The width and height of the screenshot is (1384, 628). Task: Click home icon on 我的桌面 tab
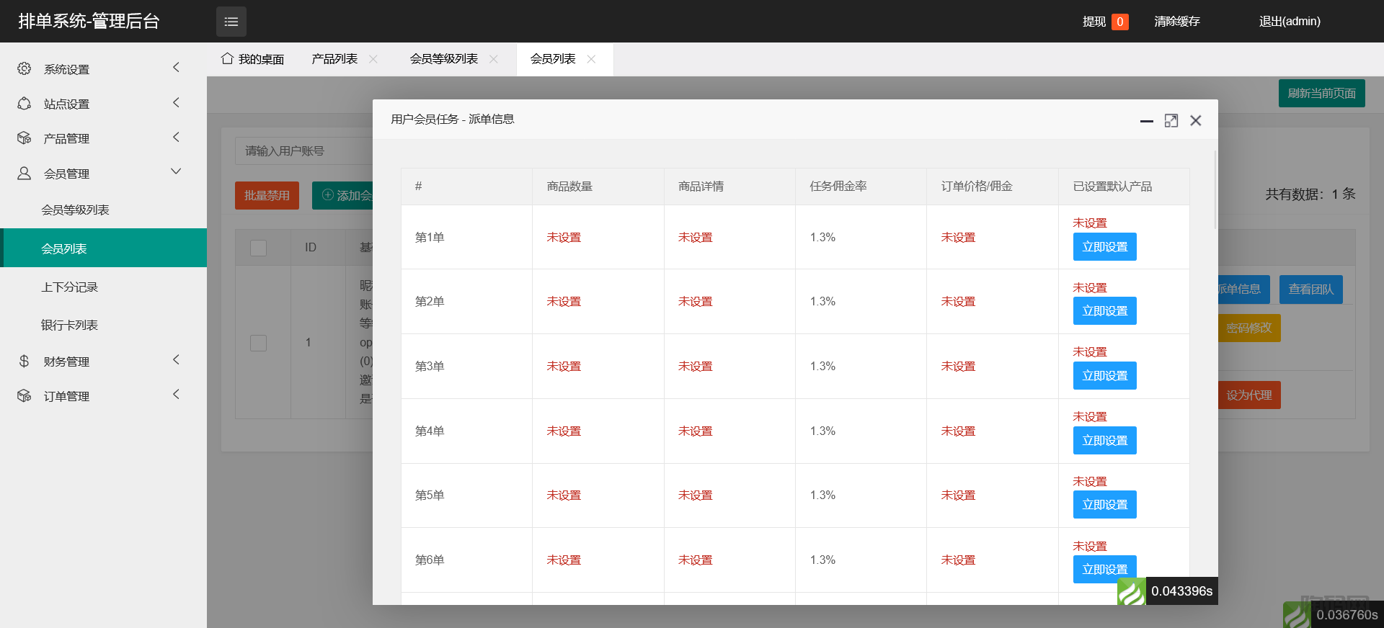227,58
